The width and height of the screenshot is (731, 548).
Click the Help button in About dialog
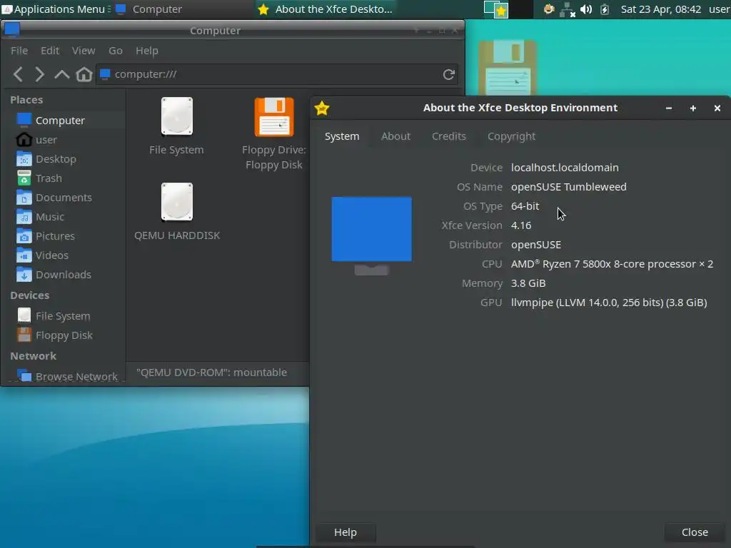(346, 532)
